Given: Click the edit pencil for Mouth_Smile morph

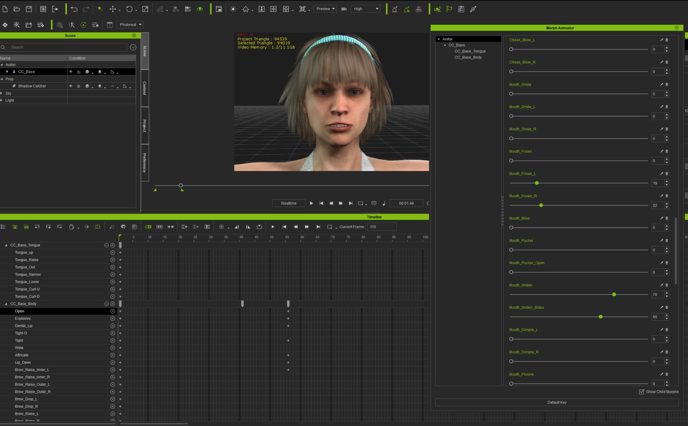Looking at the screenshot, I should (661, 84).
